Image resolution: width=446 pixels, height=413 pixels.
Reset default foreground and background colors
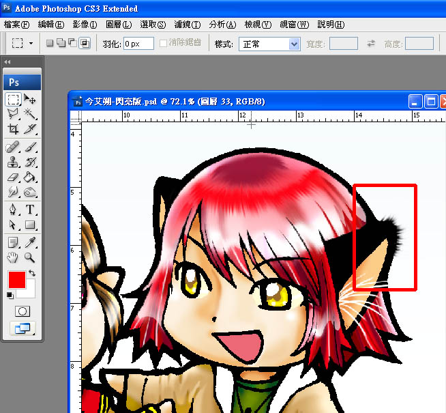pos(10,296)
